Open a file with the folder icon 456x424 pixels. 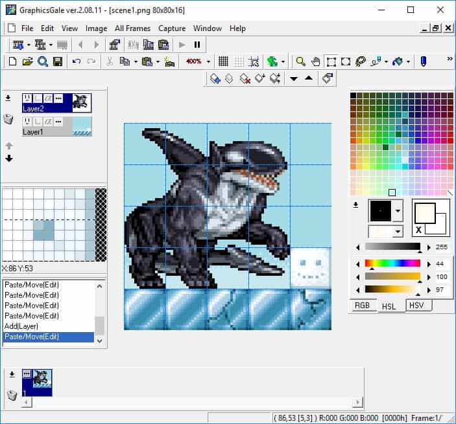click(28, 61)
